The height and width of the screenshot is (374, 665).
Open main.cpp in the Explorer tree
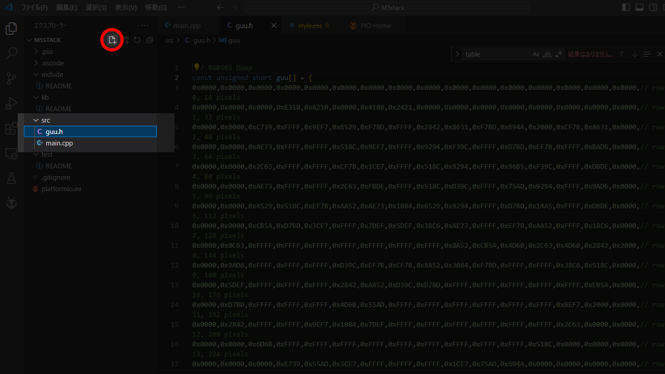click(59, 143)
